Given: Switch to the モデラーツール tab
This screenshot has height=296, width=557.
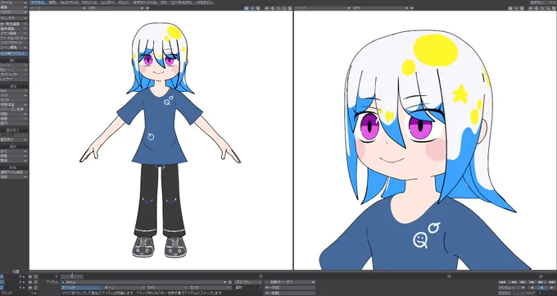Looking at the screenshot, I should tap(145, 2).
